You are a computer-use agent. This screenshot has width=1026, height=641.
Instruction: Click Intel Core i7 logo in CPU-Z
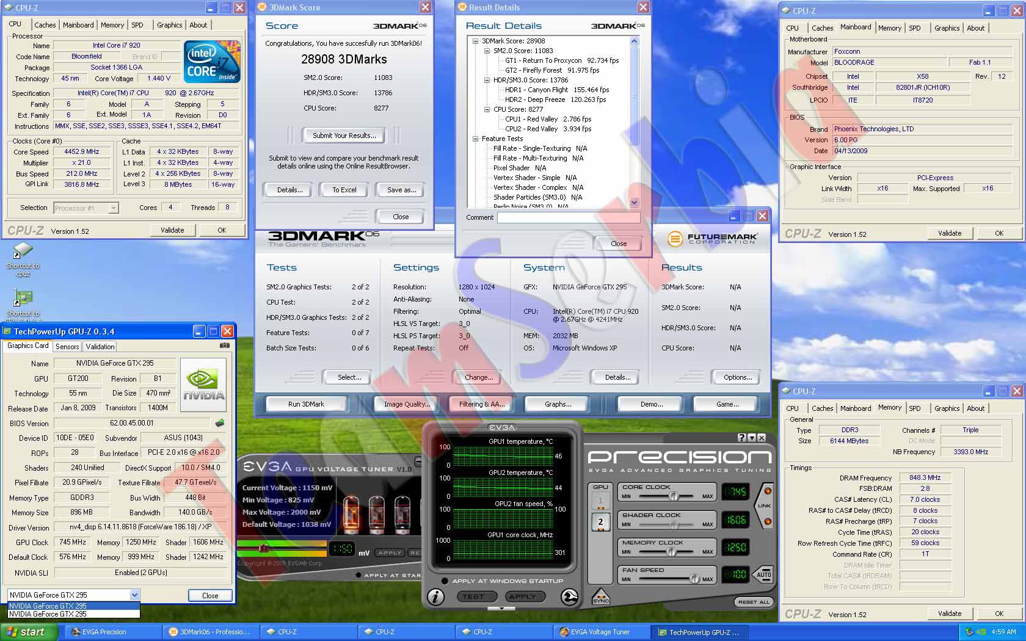pyautogui.click(x=212, y=61)
